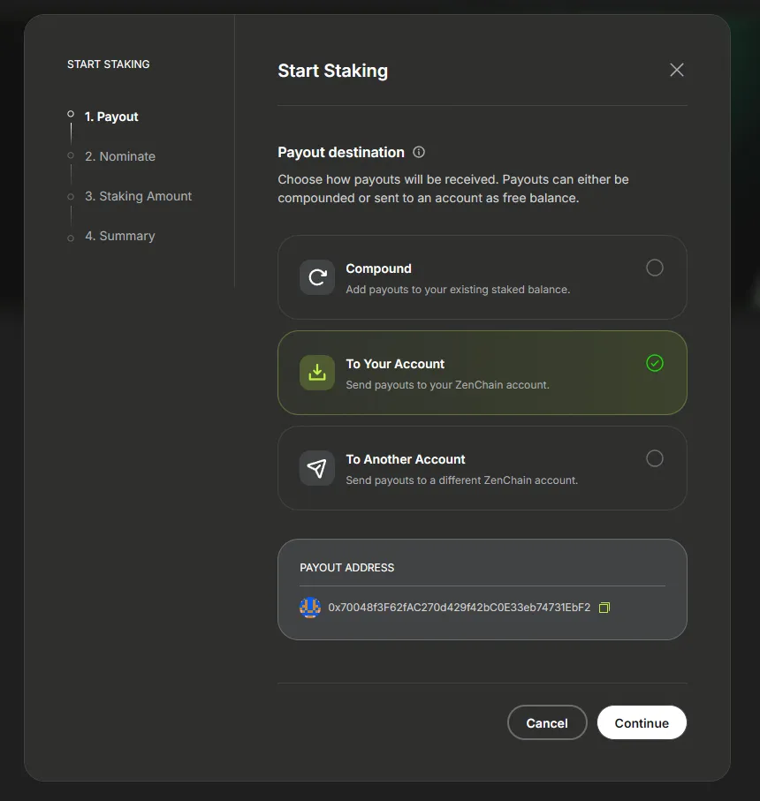Screen dimensions: 760x801
Task: Copy the payout address
Action: [x=604, y=608]
